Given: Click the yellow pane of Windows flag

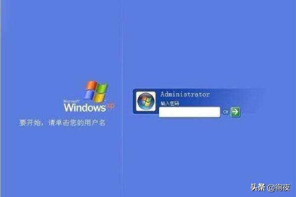Looking at the screenshot, I should pos(100,98).
